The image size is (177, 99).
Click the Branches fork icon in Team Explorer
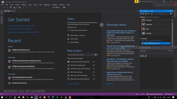[144, 24]
